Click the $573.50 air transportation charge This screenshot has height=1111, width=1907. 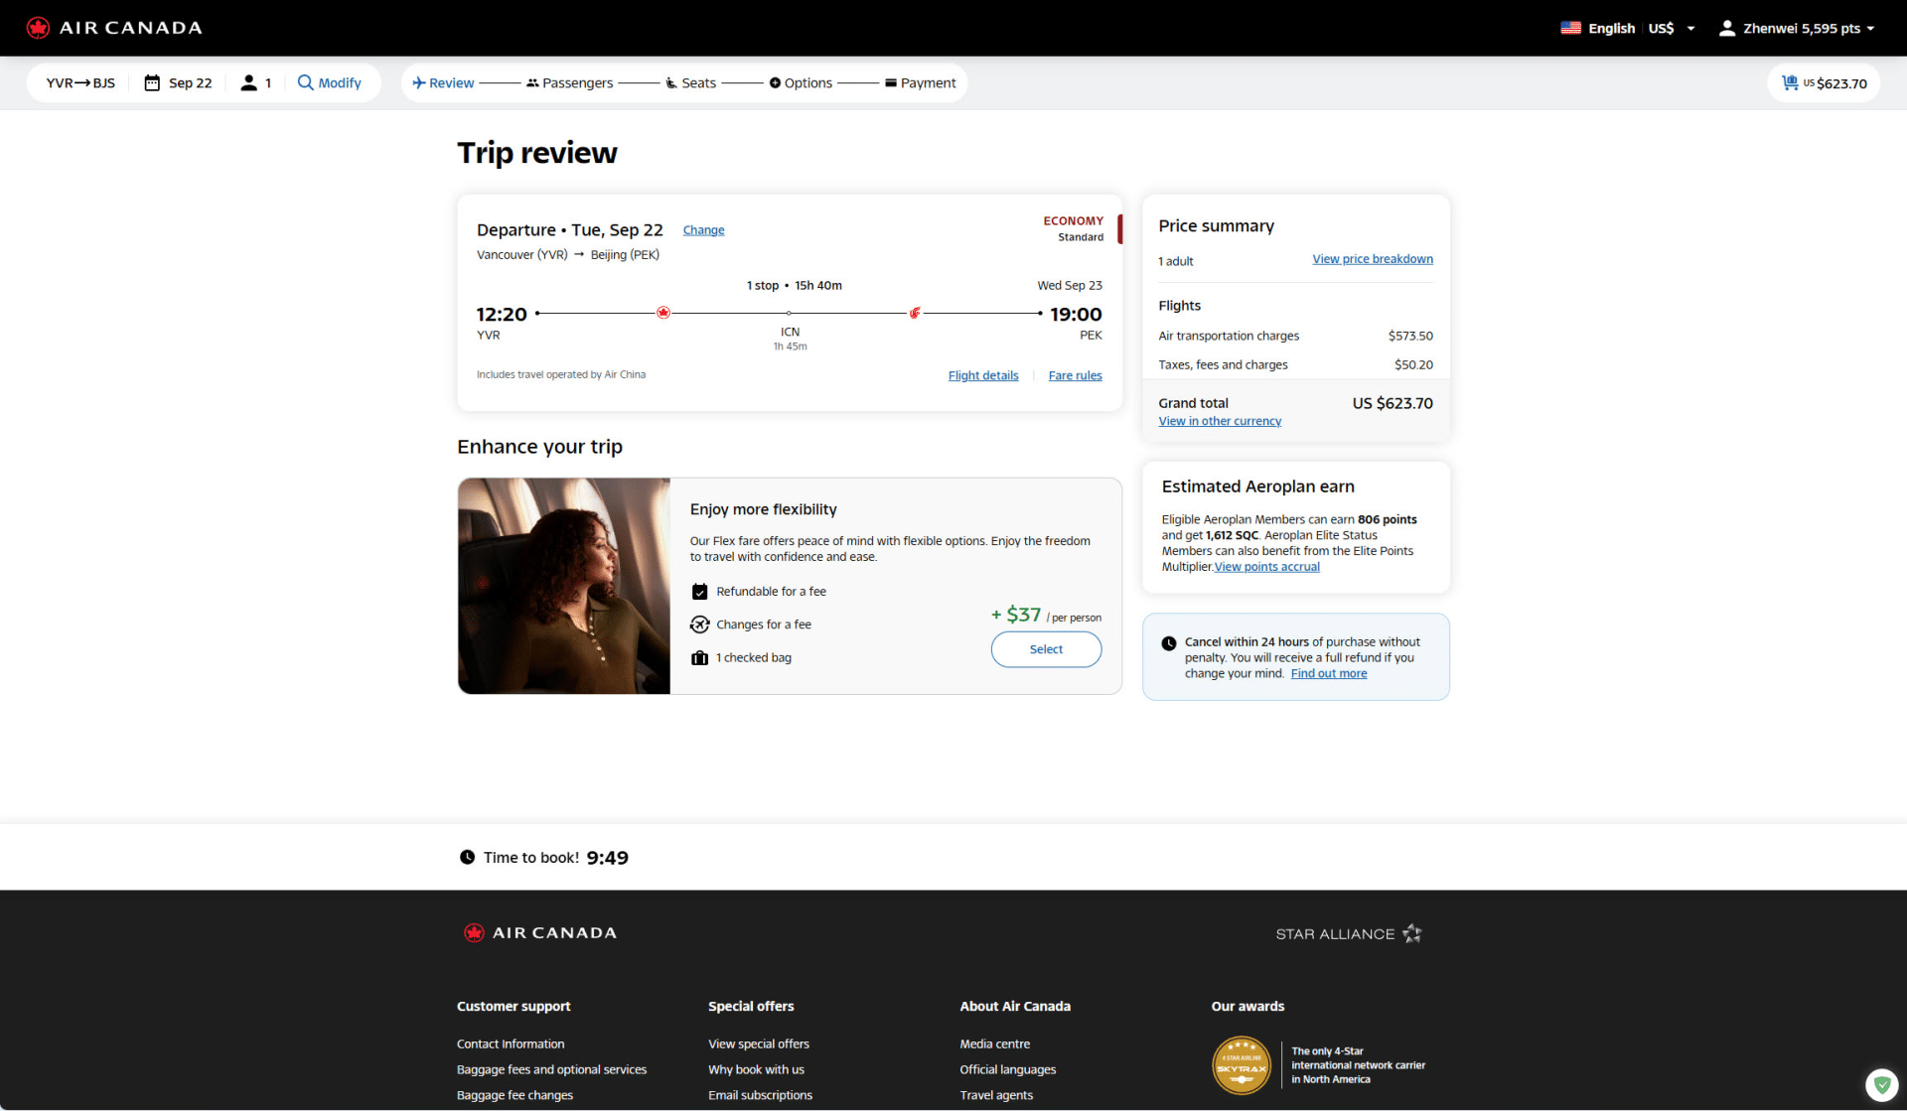coord(1410,337)
